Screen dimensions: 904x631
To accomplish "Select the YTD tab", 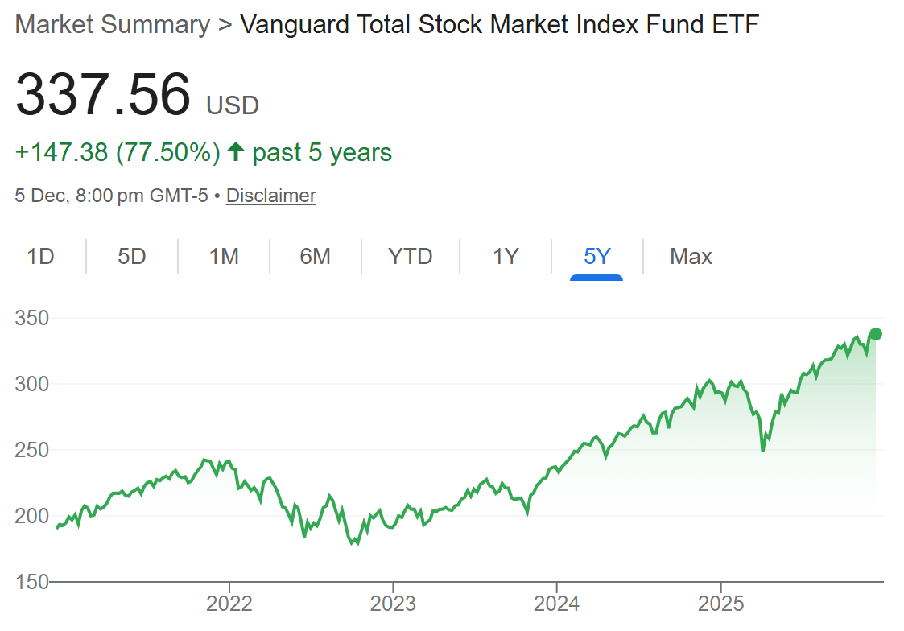I will (411, 257).
